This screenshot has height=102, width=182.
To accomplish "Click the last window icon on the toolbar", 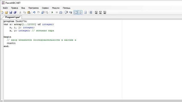I will click(105, 12).
